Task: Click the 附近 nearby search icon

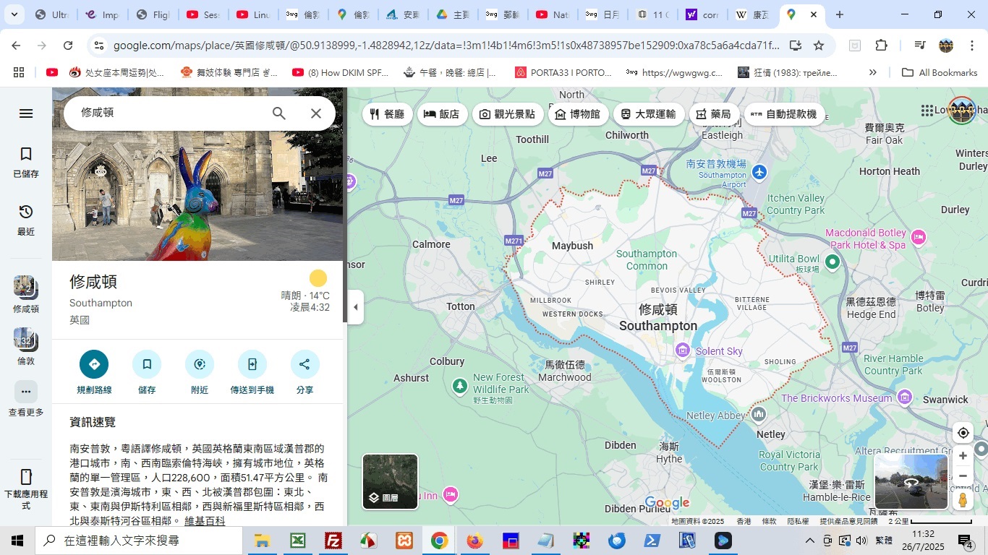Action: pos(200,364)
